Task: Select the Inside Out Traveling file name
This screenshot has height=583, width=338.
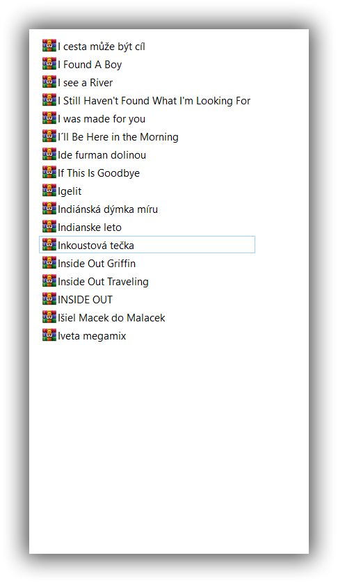Action: [103, 282]
